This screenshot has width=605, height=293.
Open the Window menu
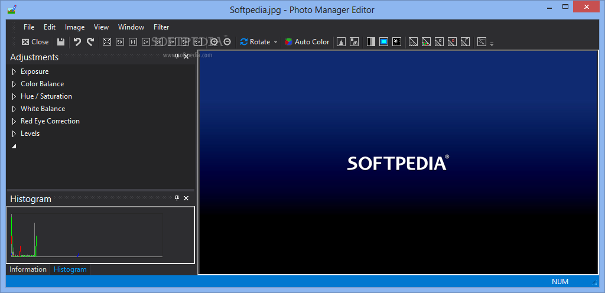coord(131,27)
